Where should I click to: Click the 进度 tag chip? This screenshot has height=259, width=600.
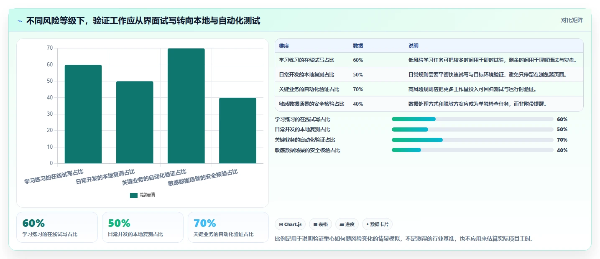347,224
